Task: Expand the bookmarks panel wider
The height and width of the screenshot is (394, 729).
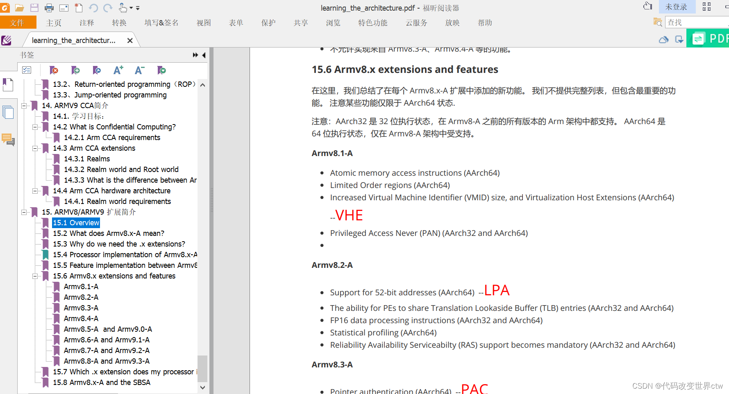Action: coord(195,55)
